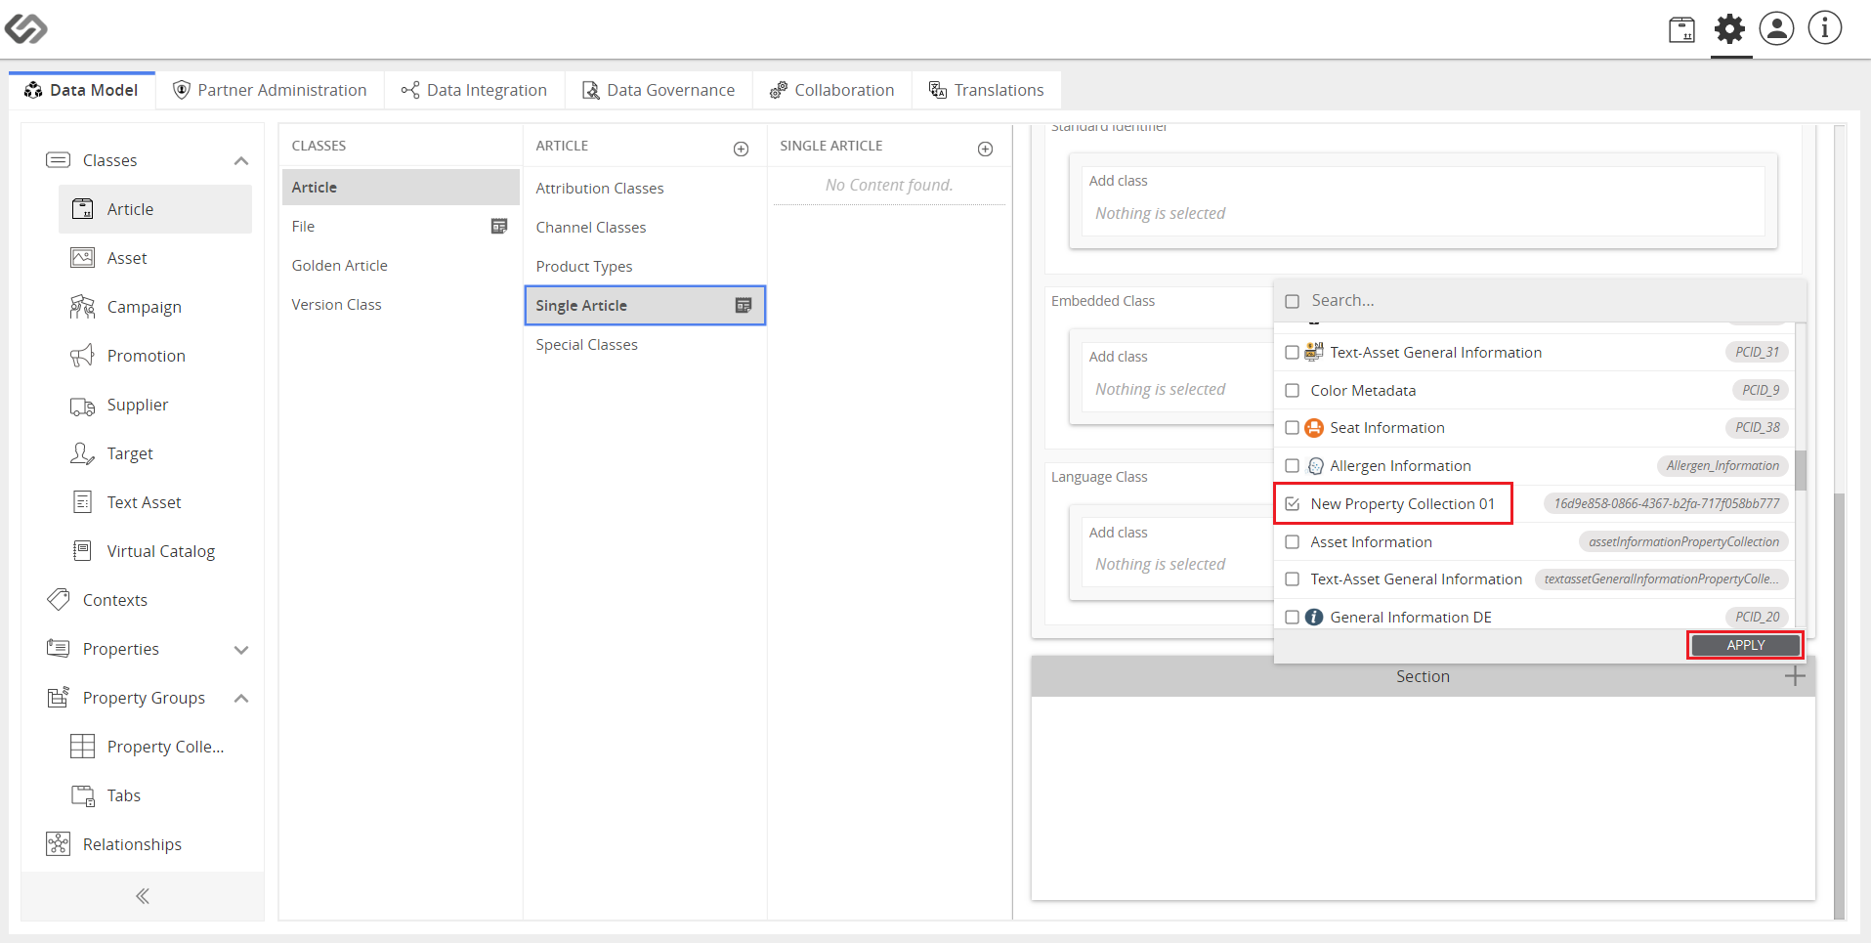Add new item in SINGLE ARTICLE column
1871x943 pixels.
(x=986, y=149)
